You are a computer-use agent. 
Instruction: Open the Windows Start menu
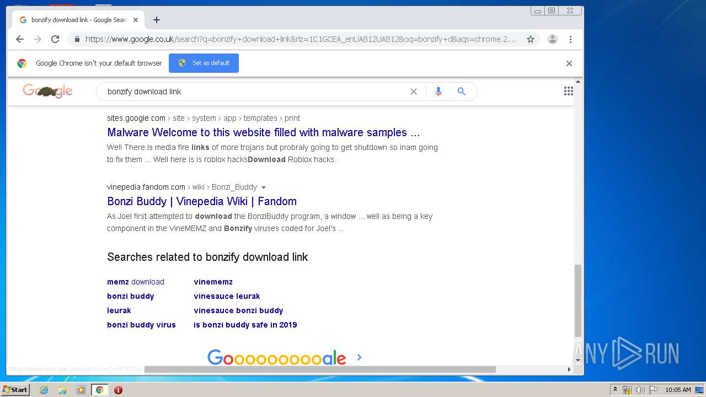pos(15,390)
